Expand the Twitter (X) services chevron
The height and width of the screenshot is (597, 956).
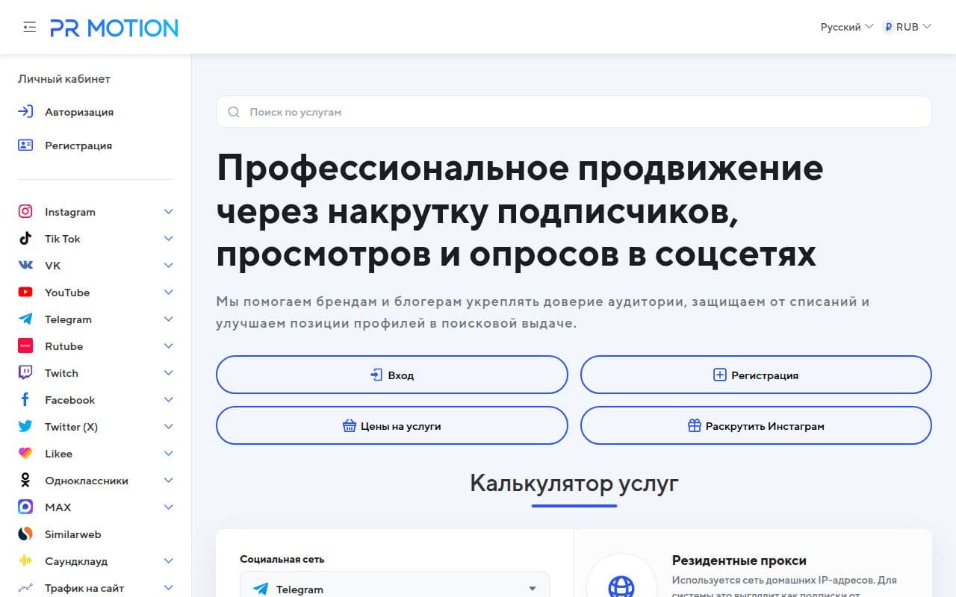(x=169, y=427)
